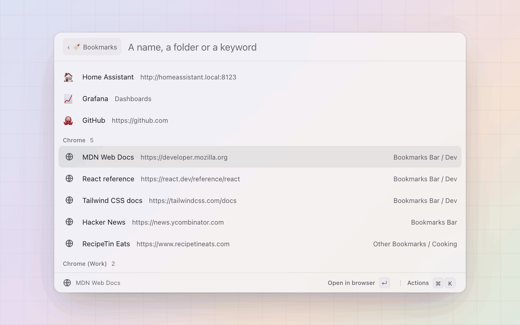This screenshot has width=520, height=325.
Task: Select the GitHub bookmark name
Action: pos(94,120)
